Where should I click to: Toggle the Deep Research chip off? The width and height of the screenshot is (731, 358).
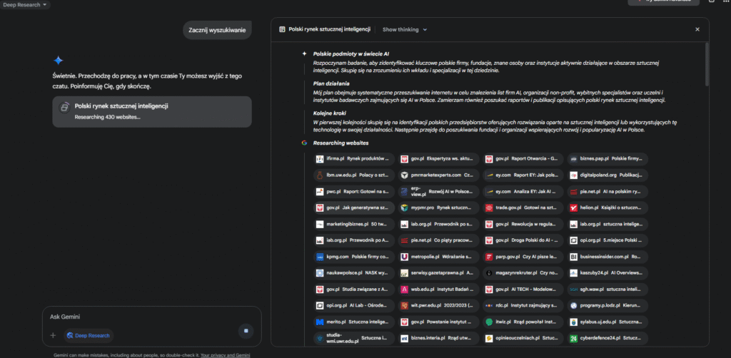(89, 335)
